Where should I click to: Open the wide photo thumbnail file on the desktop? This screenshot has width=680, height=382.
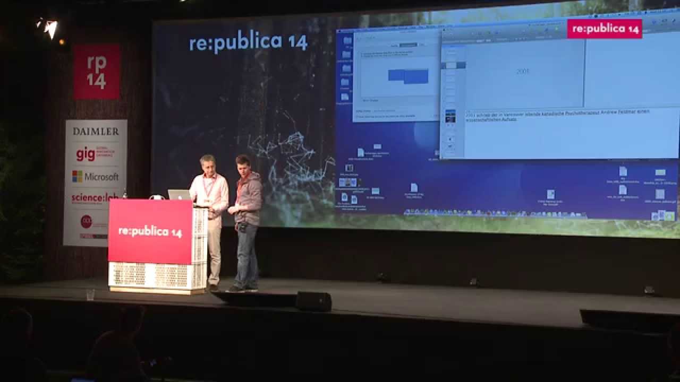[348, 182]
